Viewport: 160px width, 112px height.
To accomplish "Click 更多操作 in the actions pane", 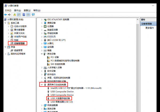I will (x=149, y=28).
